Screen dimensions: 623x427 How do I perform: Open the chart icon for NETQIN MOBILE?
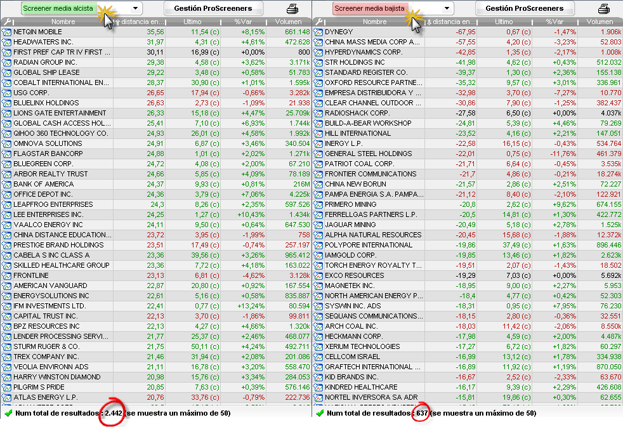7,32
